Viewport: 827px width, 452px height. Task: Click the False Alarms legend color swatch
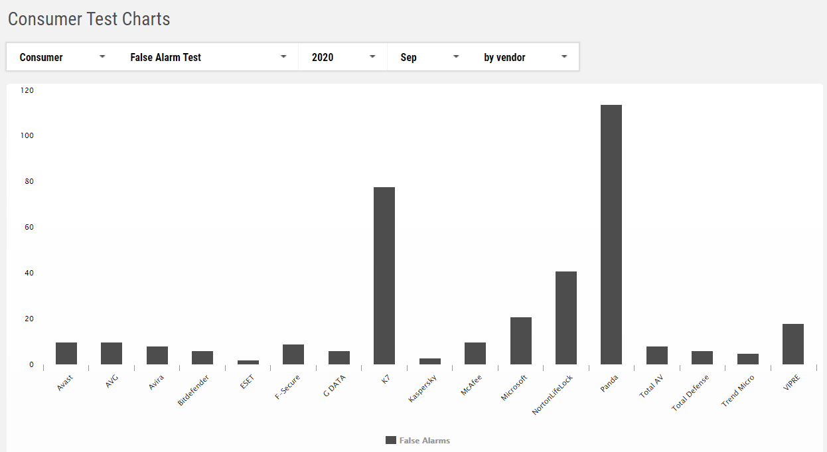[391, 440]
